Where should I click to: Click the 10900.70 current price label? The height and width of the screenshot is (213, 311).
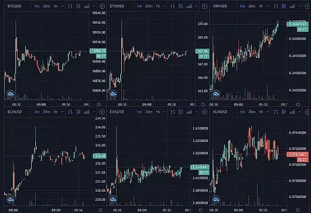98,51
